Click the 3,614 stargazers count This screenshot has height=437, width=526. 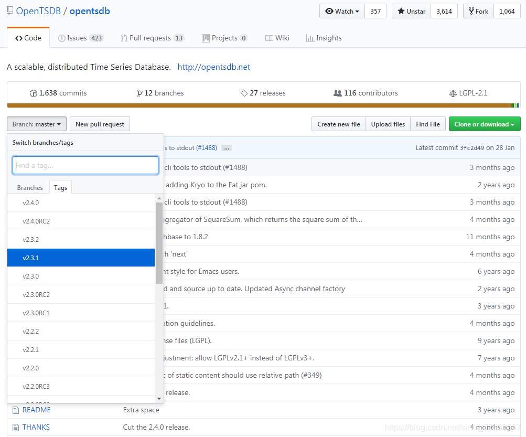point(444,11)
